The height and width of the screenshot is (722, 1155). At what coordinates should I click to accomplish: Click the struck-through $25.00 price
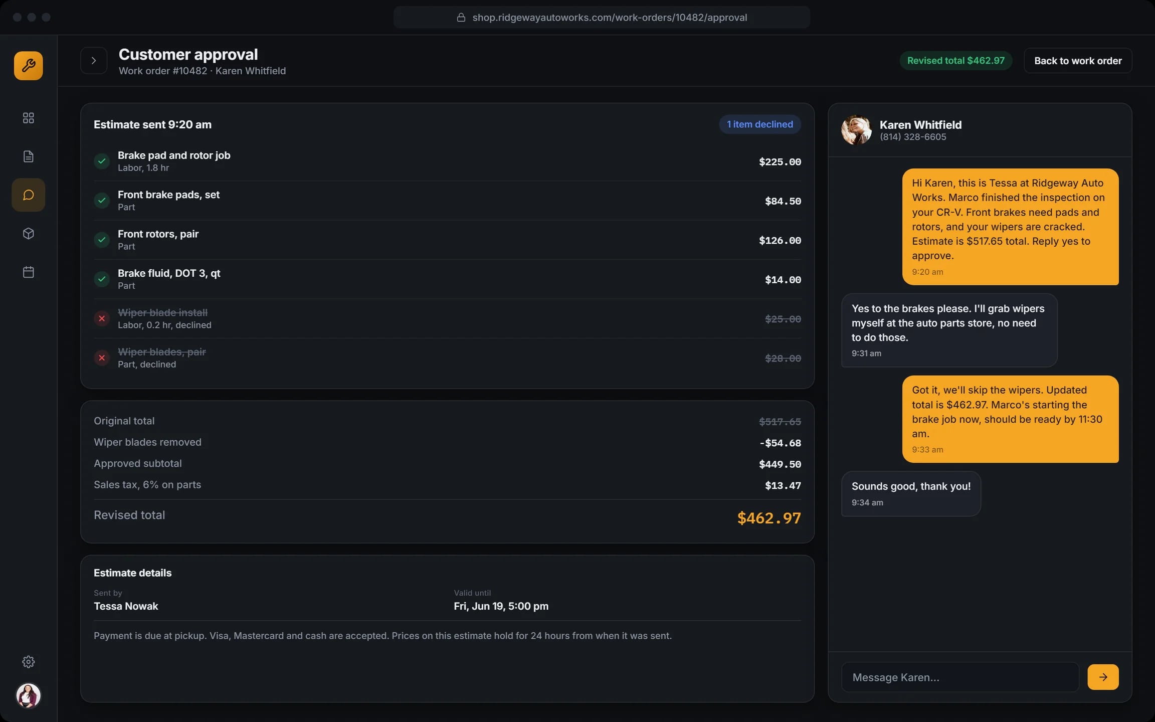pos(783,319)
